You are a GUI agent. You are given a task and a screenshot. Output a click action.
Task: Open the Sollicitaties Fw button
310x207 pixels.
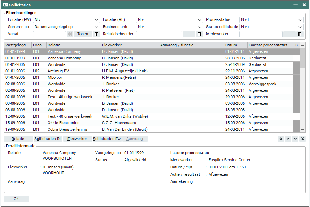pos(106,139)
